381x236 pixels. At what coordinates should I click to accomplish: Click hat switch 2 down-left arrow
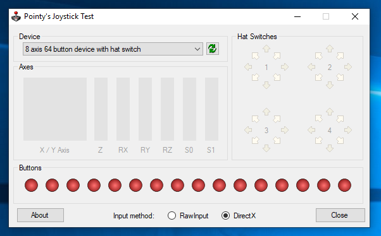[318, 77]
